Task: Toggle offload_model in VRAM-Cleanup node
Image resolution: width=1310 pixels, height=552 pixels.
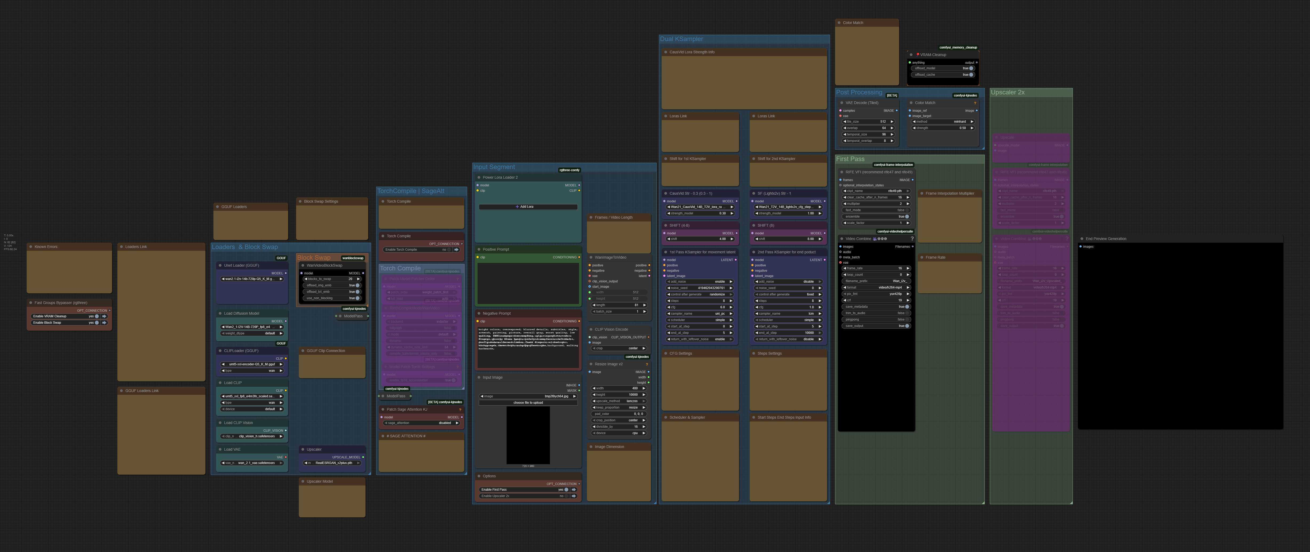Action: 971,68
